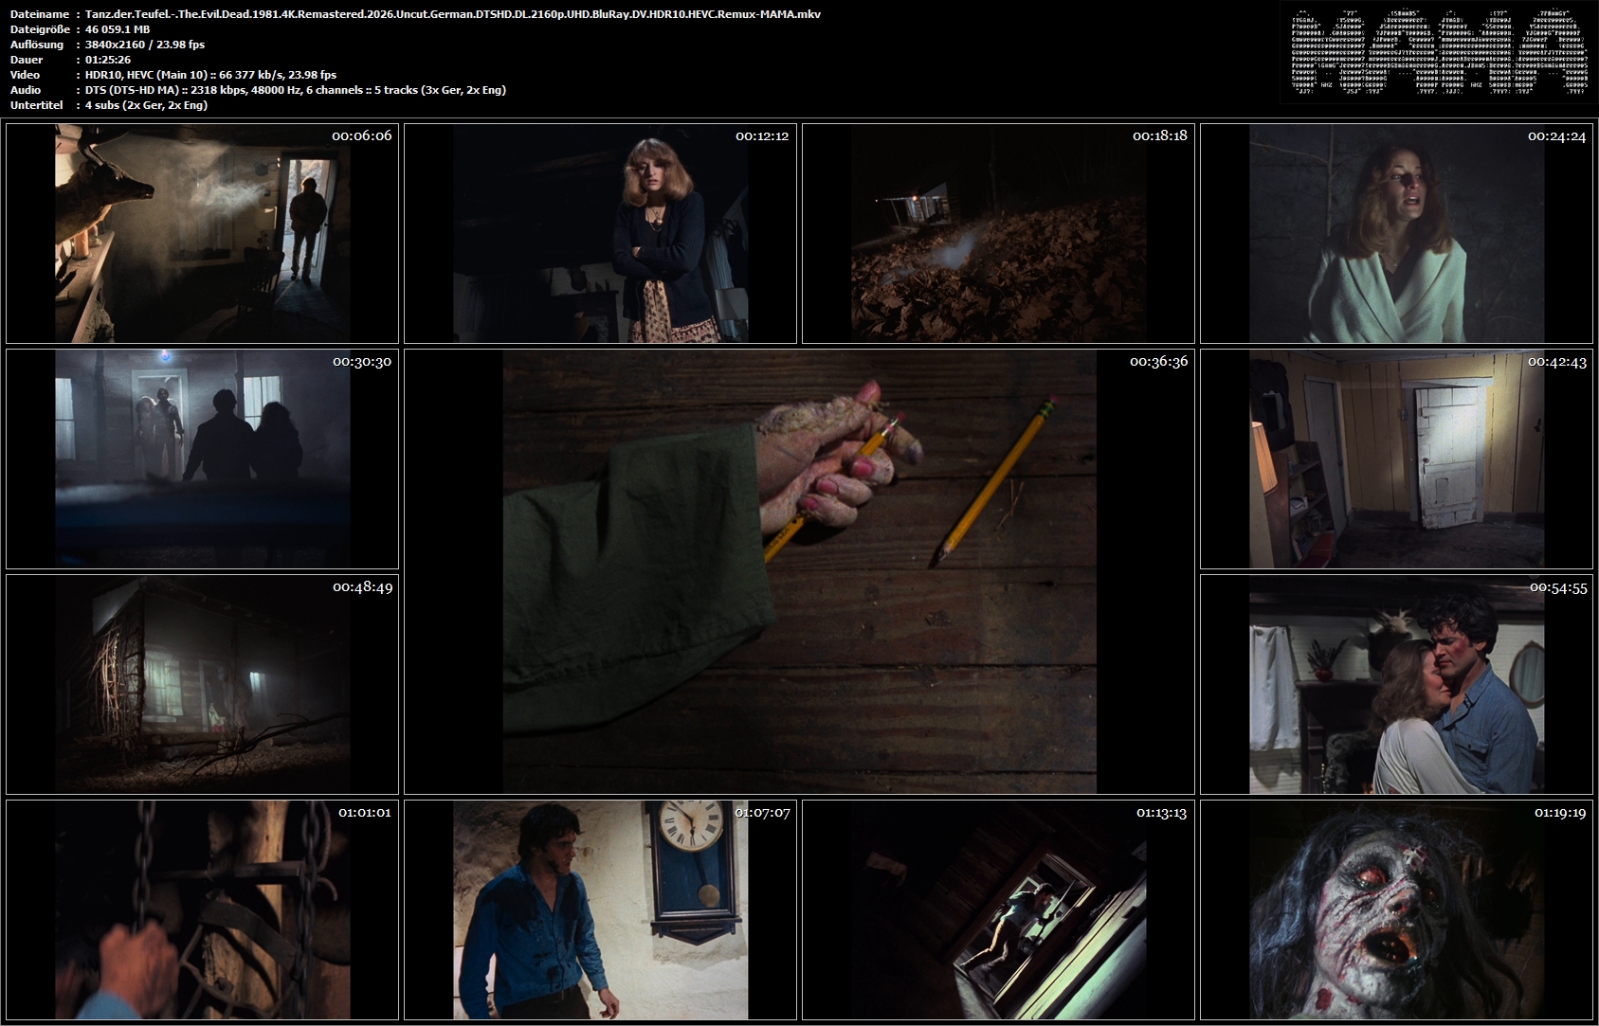The width and height of the screenshot is (1599, 1026).
Task: Select the thumbnail stamped 00:42:43
Action: (x=1396, y=459)
